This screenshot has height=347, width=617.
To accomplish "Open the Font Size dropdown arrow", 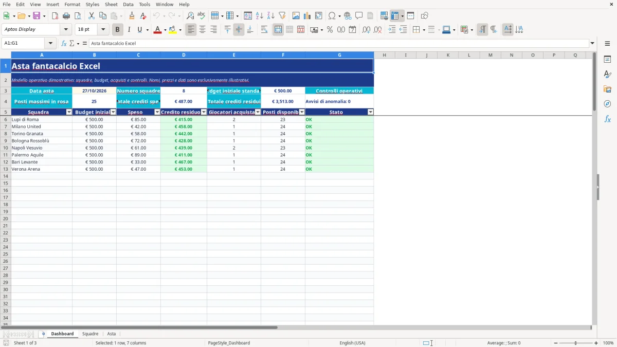I will coord(103,29).
